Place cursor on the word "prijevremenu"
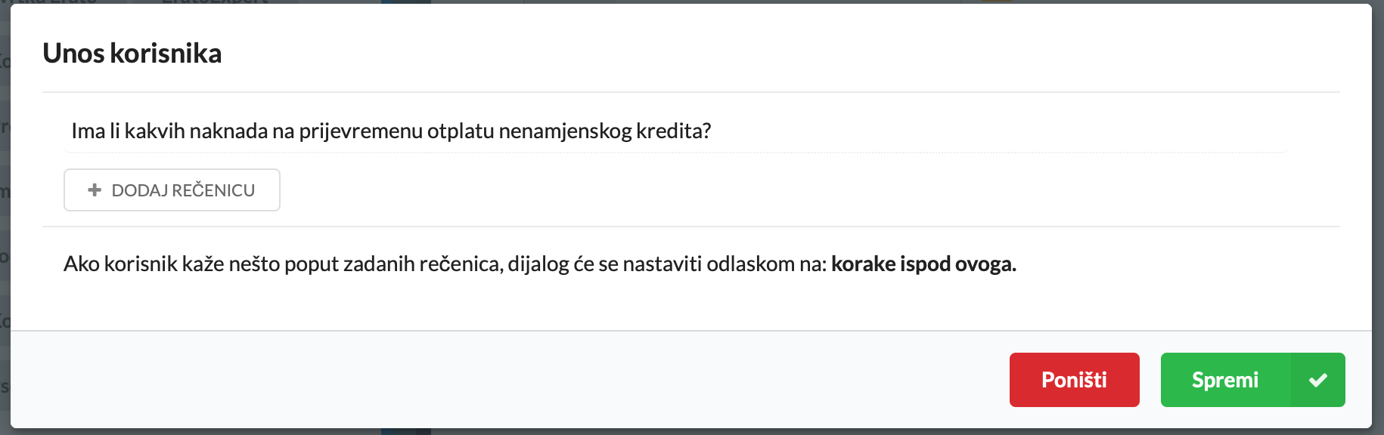1384x435 pixels. 360,131
